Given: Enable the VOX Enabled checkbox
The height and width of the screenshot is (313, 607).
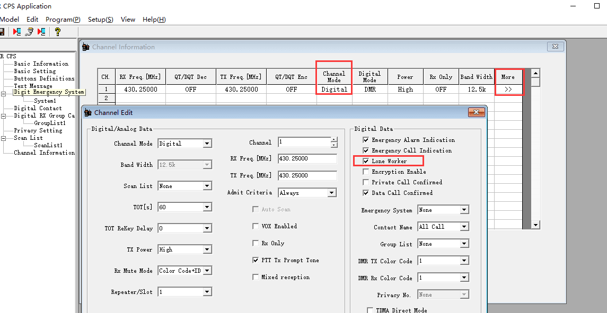Looking at the screenshot, I should pyautogui.click(x=256, y=226).
